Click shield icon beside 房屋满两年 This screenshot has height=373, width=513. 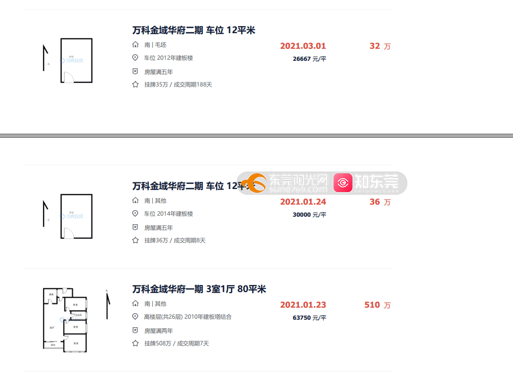(135, 330)
